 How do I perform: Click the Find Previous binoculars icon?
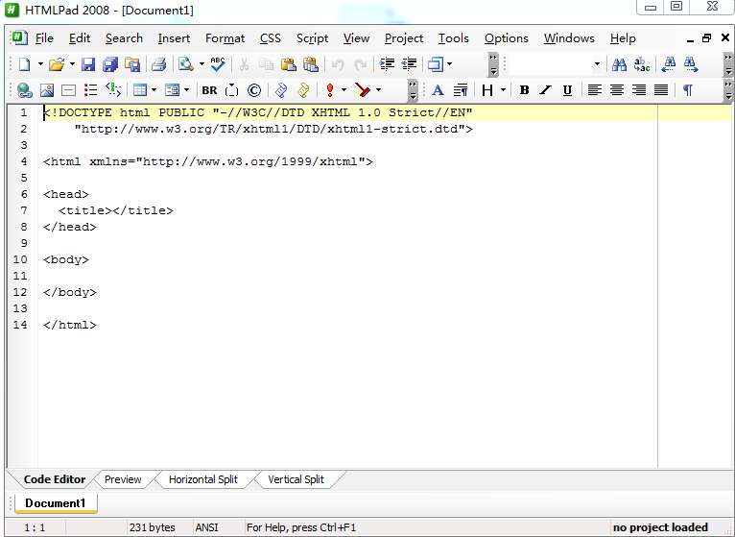[x=669, y=64]
